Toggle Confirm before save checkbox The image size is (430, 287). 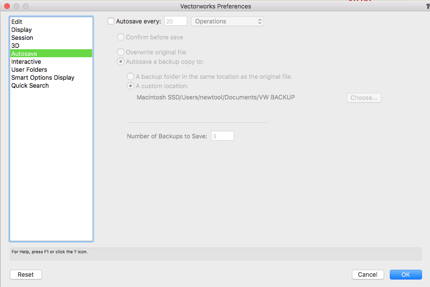(x=121, y=37)
